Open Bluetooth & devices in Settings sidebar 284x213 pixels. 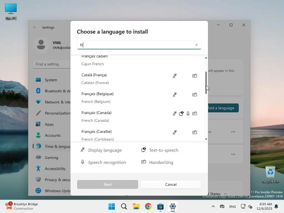click(52, 91)
